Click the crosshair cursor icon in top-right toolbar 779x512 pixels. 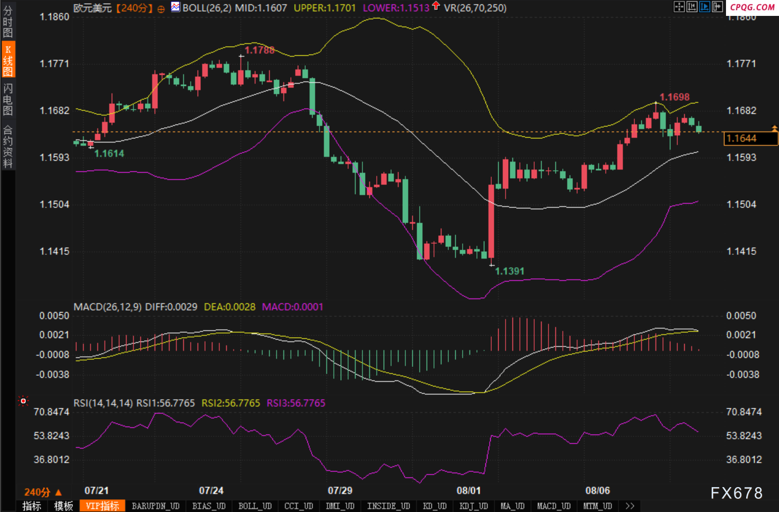coord(679,6)
